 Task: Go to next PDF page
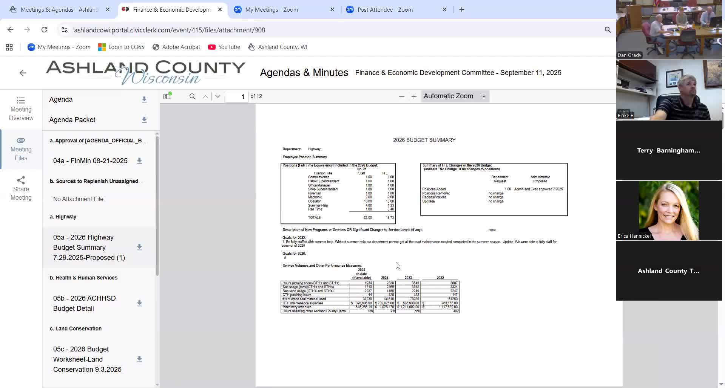click(x=218, y=96)
